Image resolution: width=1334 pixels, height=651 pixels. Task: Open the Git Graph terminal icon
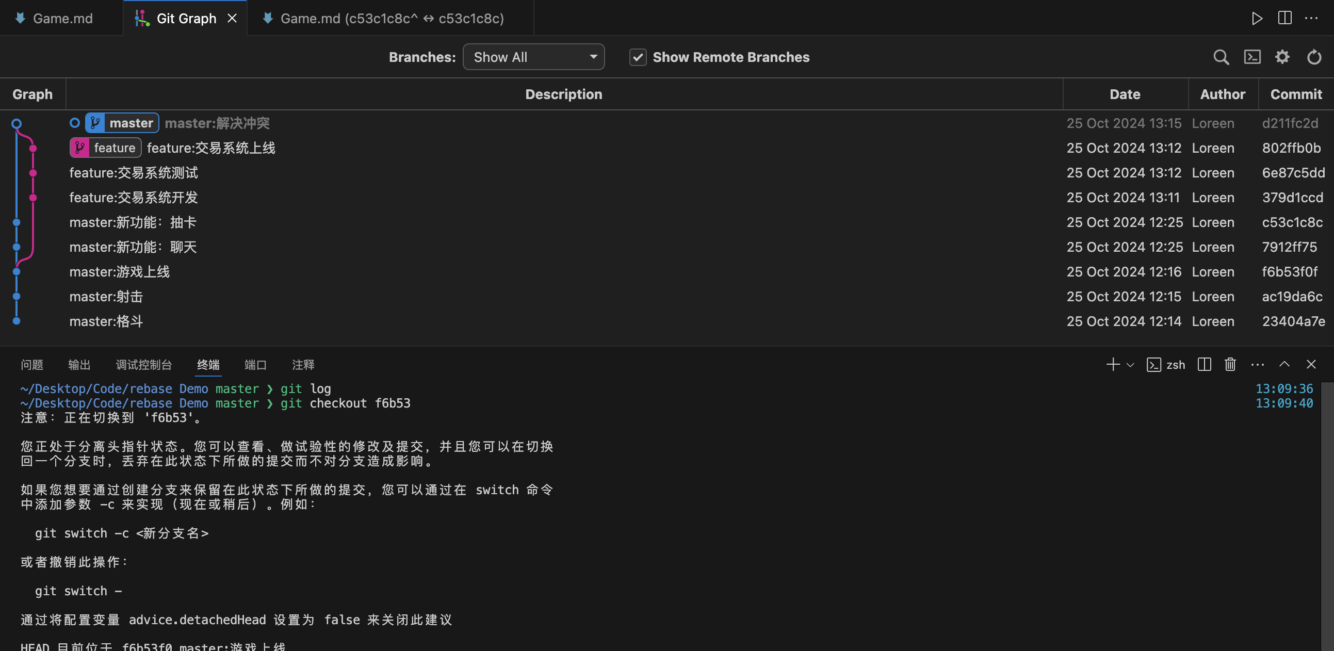pyautogui.click(x=1252, y=57)
